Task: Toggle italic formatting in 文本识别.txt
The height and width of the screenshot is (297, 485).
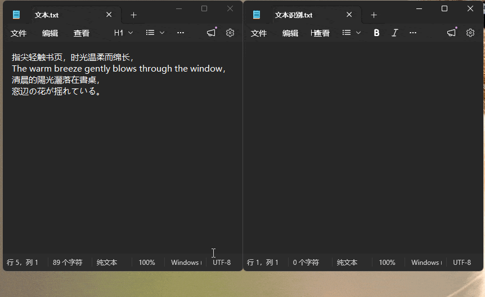Action: click(x=394, y=33)
